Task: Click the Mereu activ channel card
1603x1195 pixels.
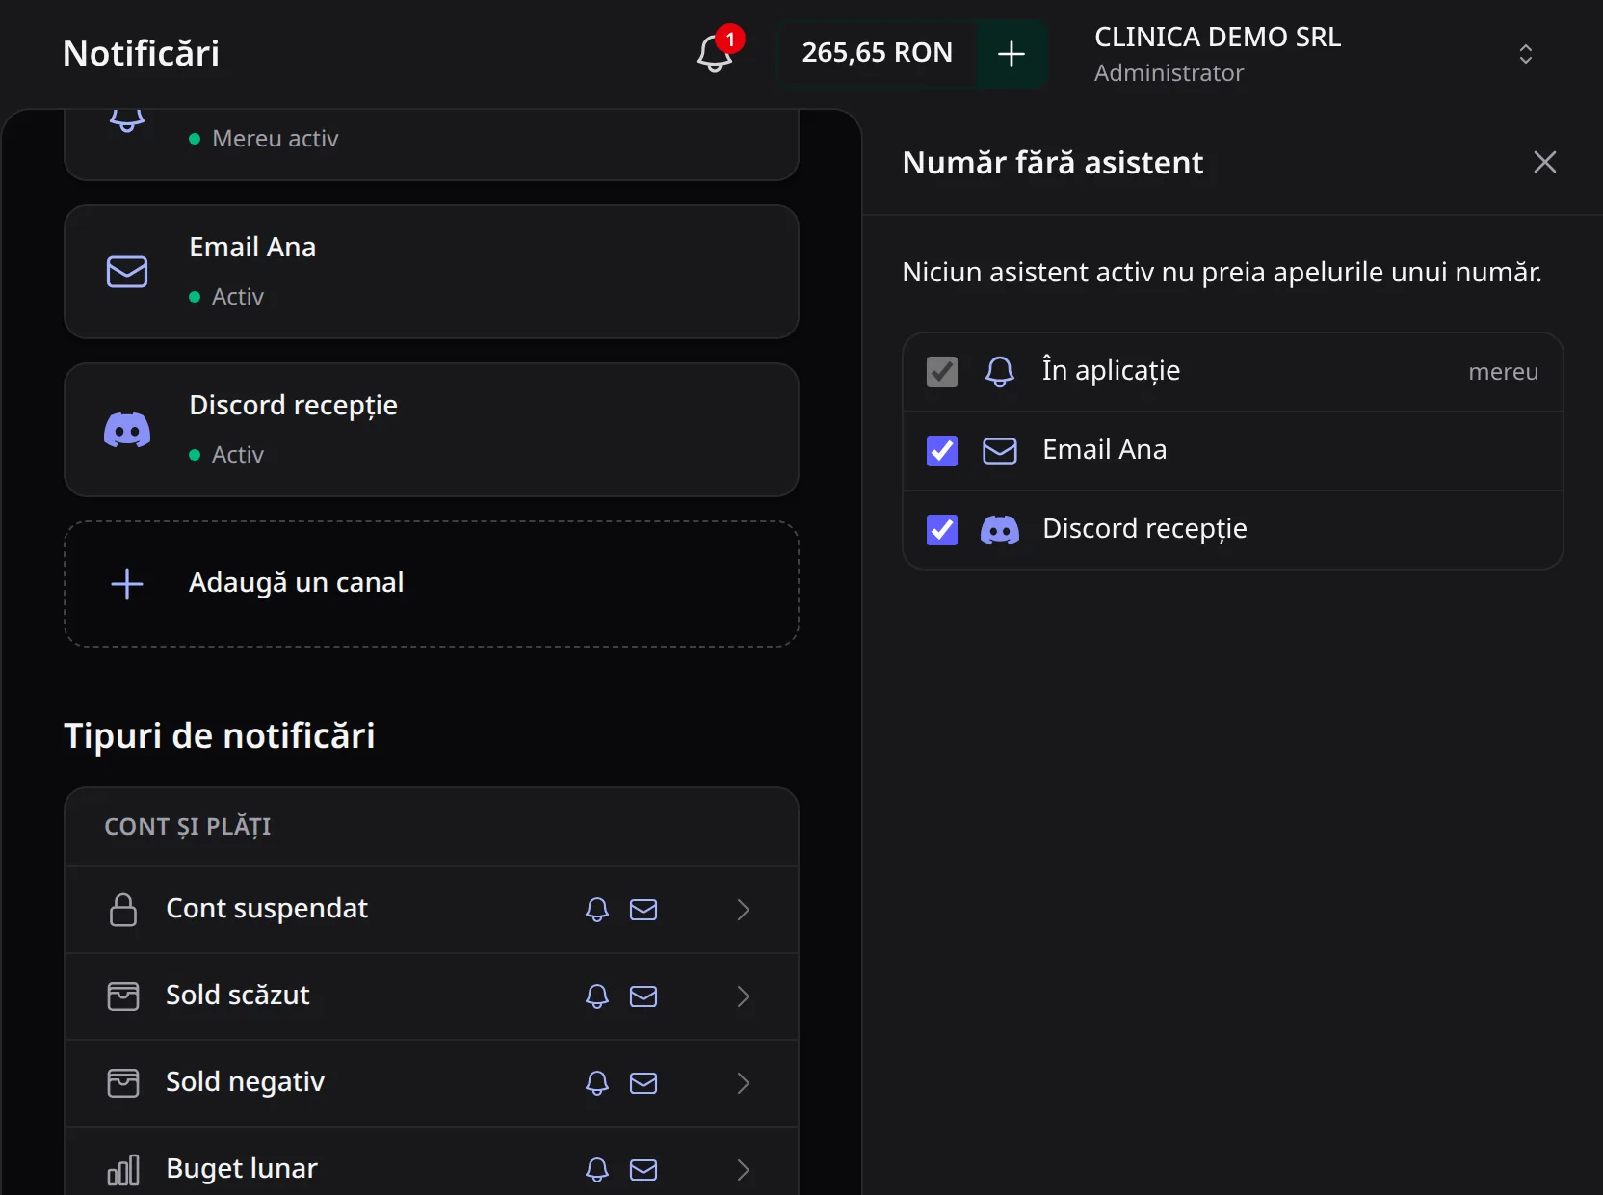Action: (x=432, y=145)
